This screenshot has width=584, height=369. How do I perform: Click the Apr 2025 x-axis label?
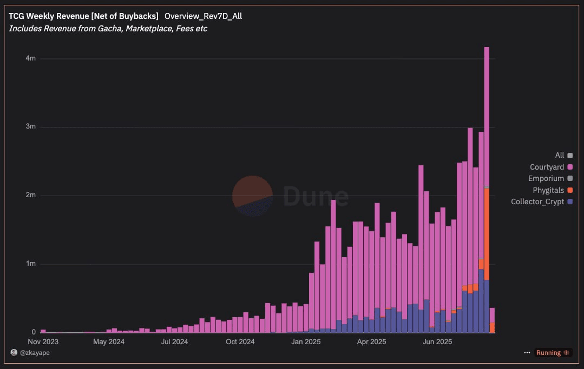(x=372, y=342)
